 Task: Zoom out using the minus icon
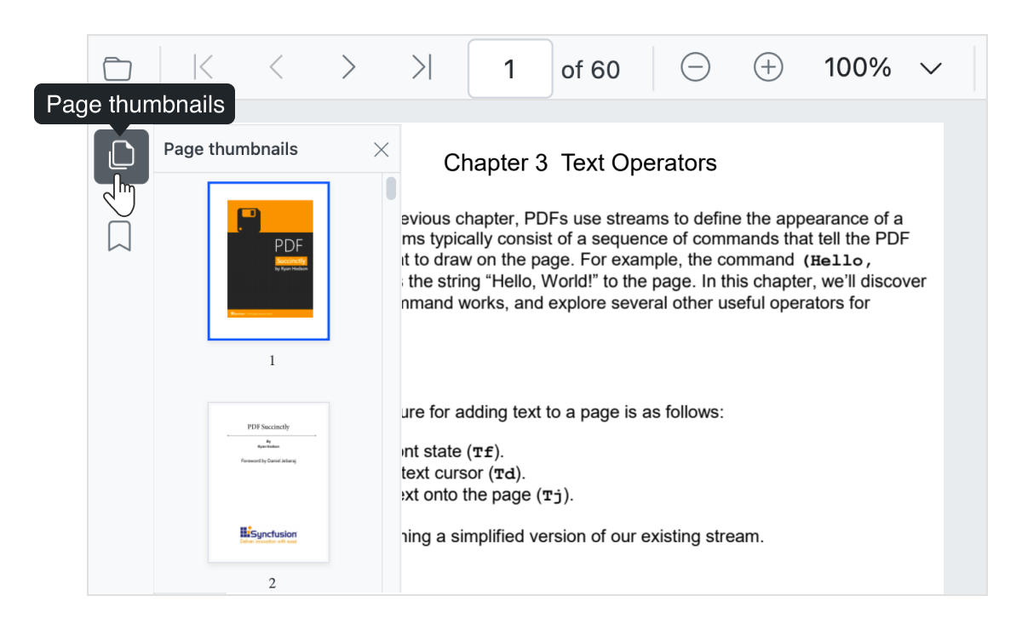click(695, 67)
